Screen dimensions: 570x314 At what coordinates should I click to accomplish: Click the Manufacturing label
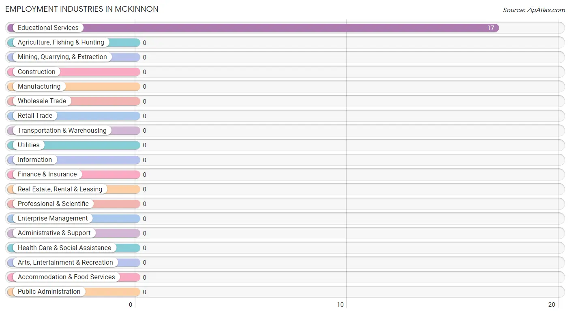click(39, 87)
